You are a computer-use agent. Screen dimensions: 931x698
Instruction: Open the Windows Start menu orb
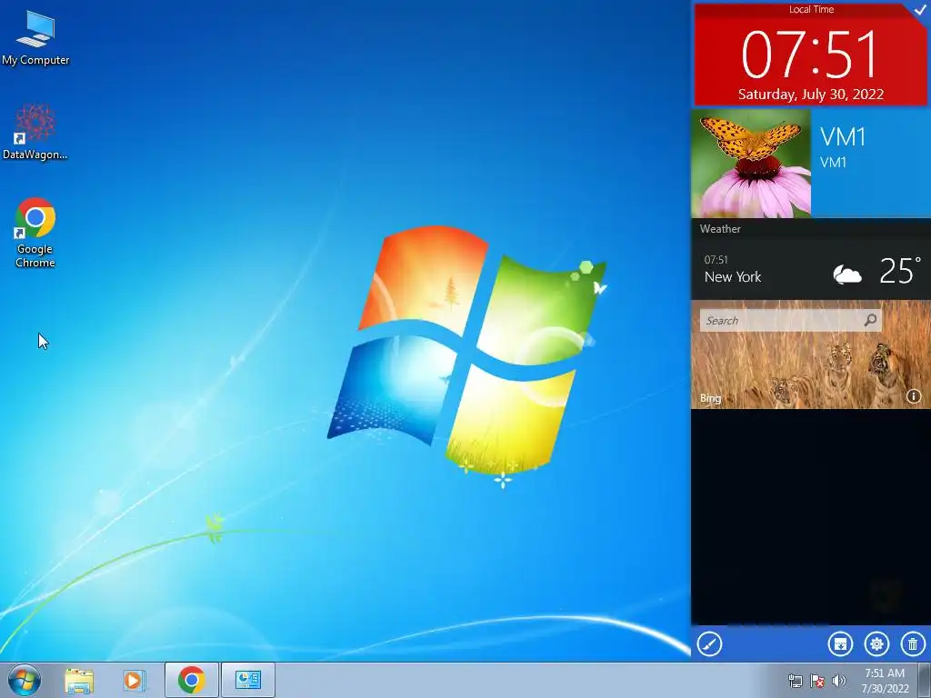25,680
